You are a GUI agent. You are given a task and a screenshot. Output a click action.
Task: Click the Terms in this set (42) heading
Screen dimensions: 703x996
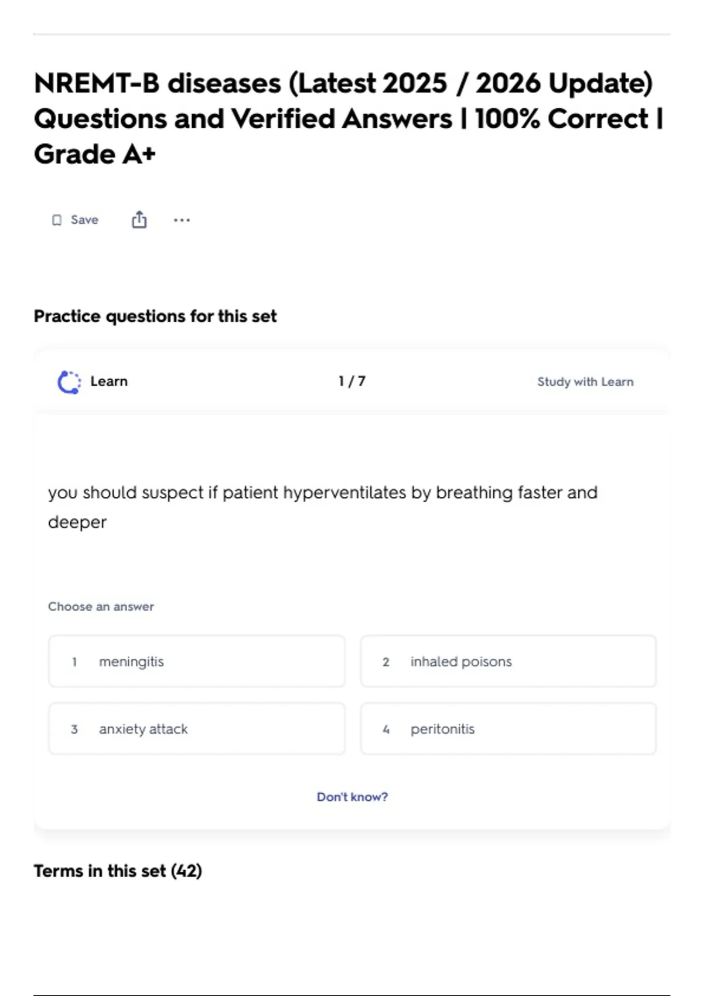click(x=118, y=871)
